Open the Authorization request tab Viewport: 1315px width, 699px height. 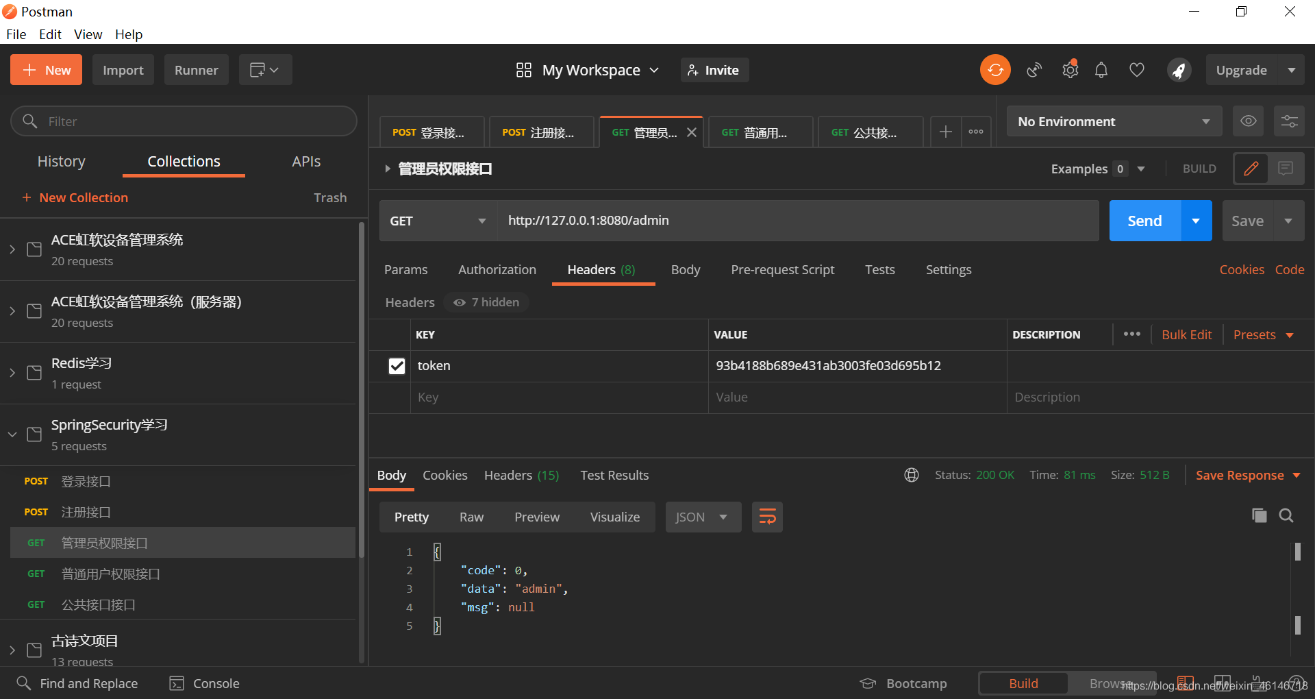(x=497, y=269)
